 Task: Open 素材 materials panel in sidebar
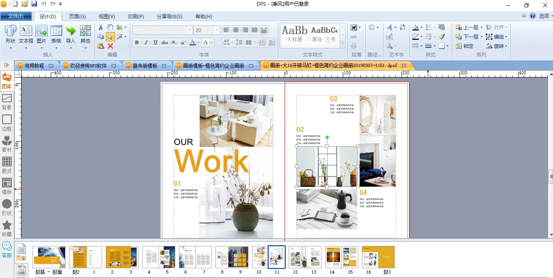click(7, 144)
